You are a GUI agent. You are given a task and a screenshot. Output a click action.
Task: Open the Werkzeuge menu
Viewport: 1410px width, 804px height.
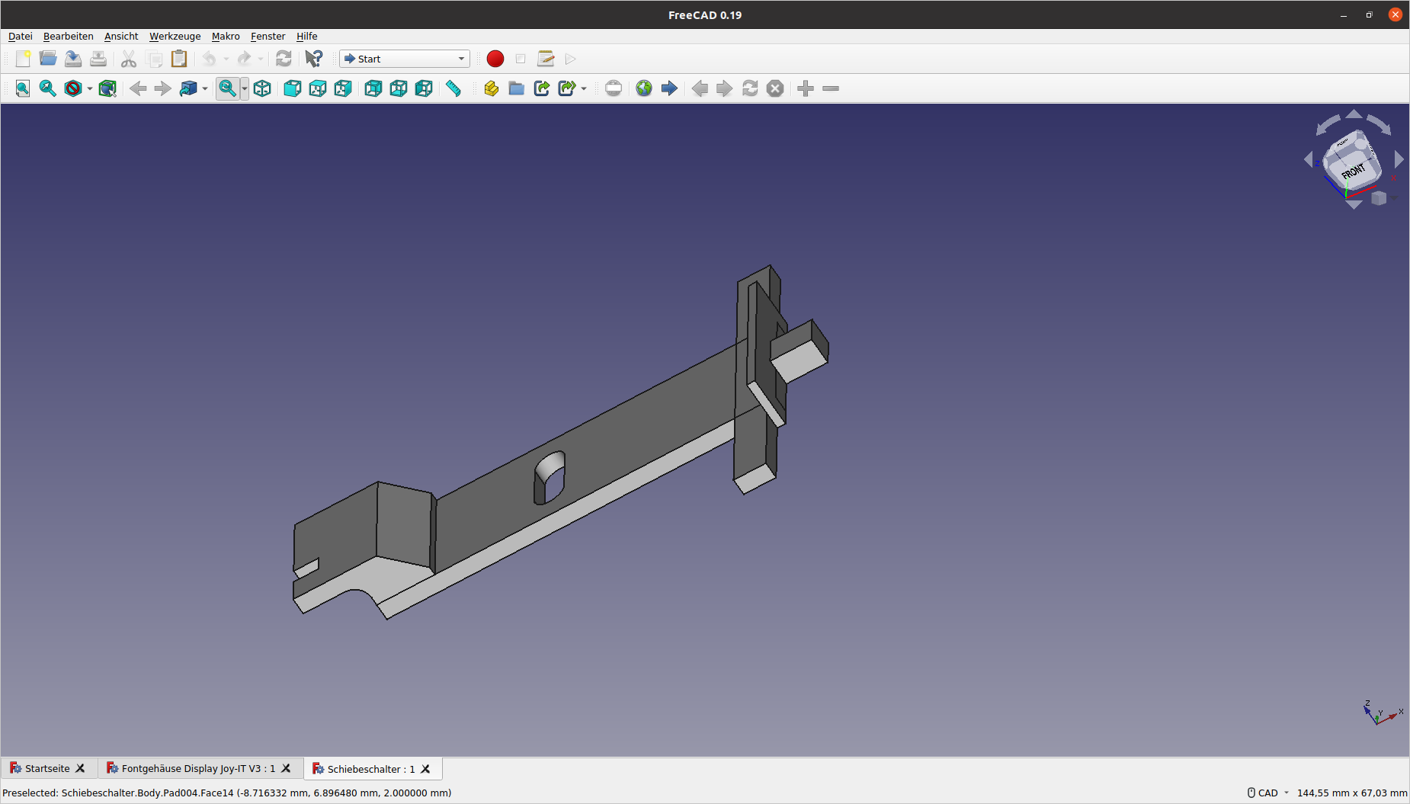(x=175, y=36)
